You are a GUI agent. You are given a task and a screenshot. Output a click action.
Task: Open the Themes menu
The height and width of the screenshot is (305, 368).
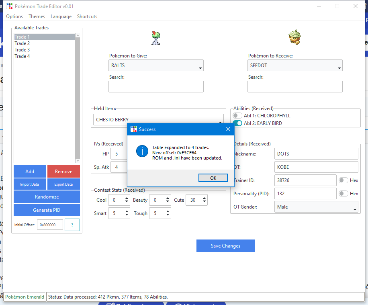click(37, 16)
